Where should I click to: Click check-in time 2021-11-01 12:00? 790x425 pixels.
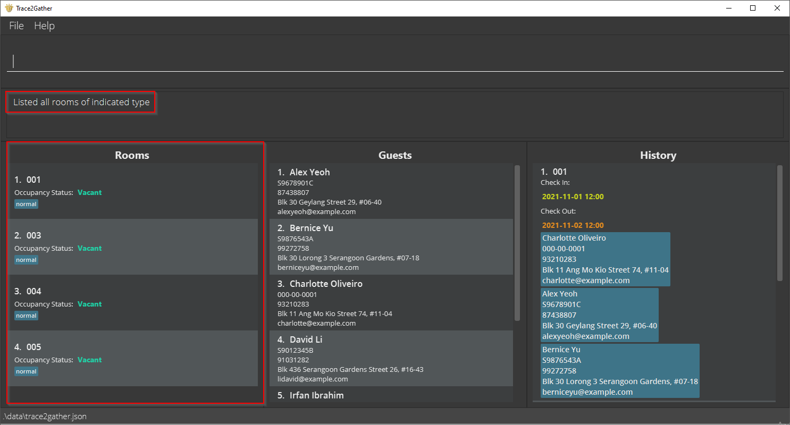[573, 197]
